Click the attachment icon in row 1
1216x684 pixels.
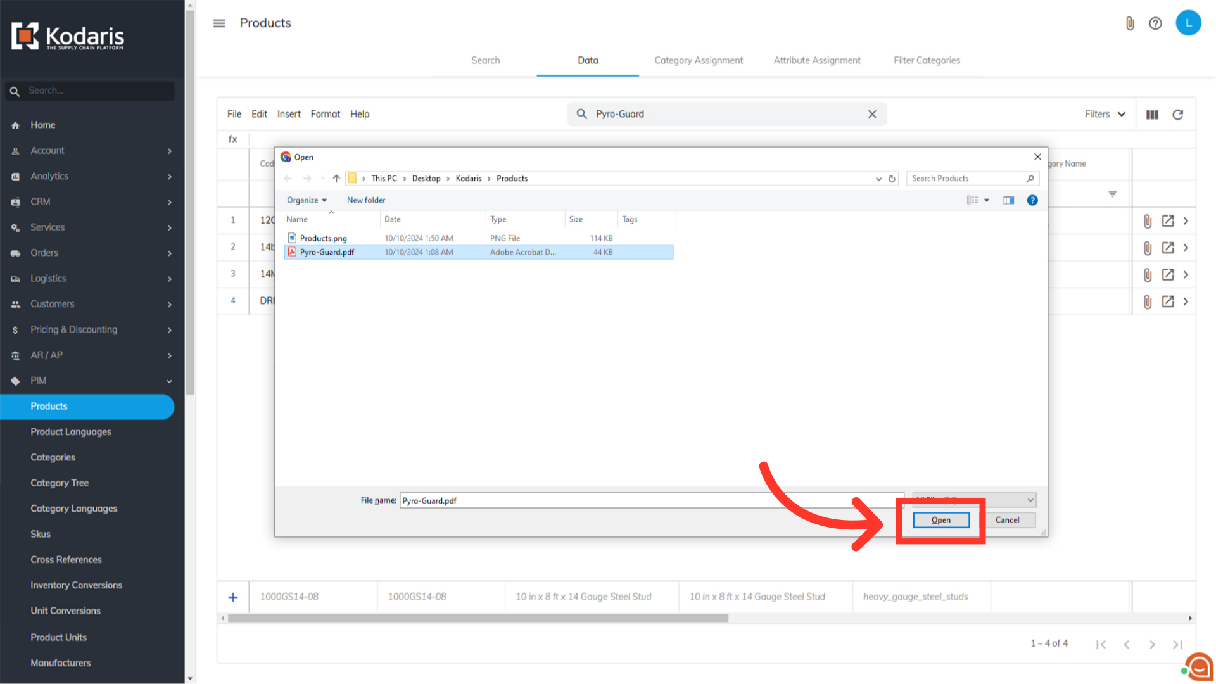coord(1147,221)
